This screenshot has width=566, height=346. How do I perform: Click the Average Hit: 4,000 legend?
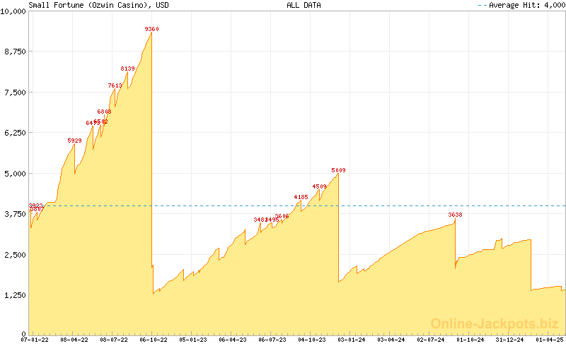click(x=521, y=5)
